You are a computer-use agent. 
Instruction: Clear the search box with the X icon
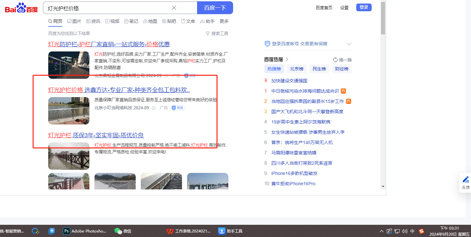coord(174,8)
